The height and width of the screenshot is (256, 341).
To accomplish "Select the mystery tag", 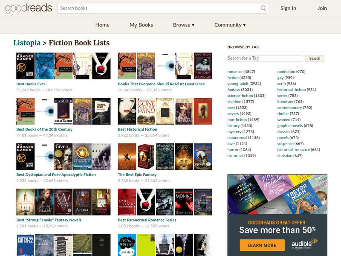I will [234, 132].
